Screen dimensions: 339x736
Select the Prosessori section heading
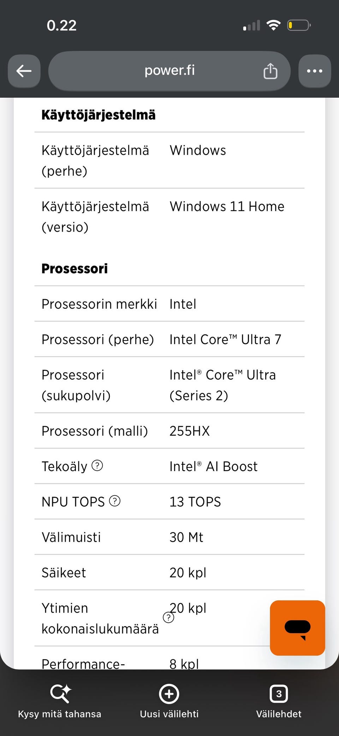(75, 268)
